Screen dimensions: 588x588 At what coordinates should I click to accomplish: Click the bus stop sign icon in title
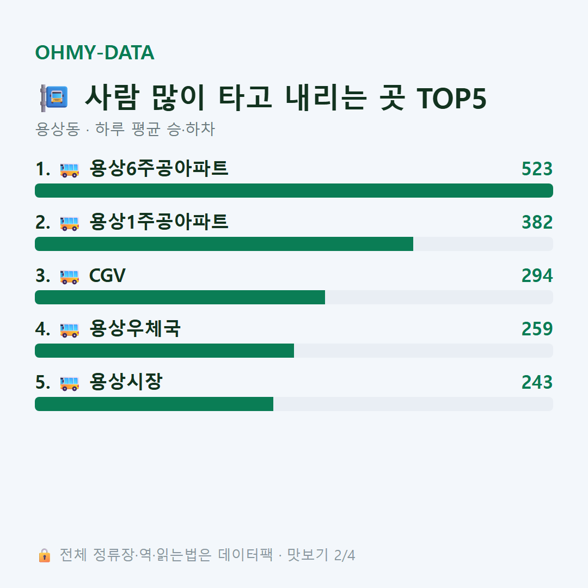[x=54, y=98]
